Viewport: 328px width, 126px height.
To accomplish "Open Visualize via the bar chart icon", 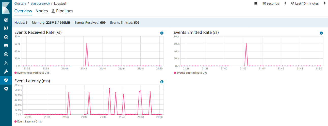I will click(x=6, y=29).
